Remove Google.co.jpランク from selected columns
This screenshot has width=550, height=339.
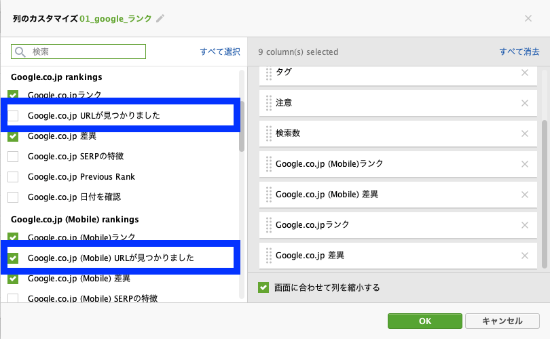(525, 225)
